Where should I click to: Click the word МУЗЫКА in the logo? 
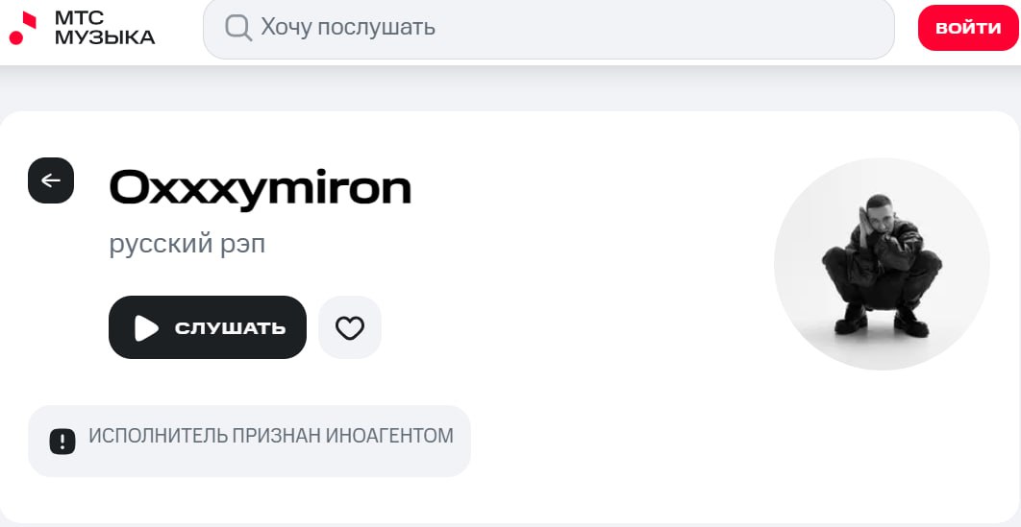pos(105,37)
